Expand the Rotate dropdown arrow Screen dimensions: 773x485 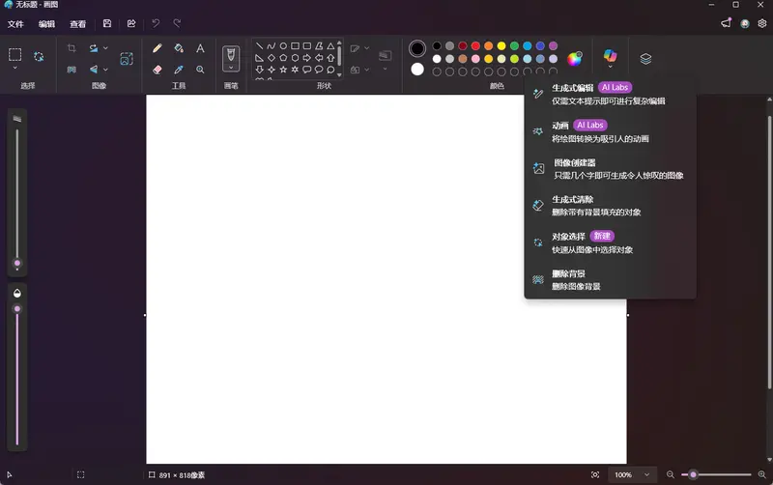105,48
